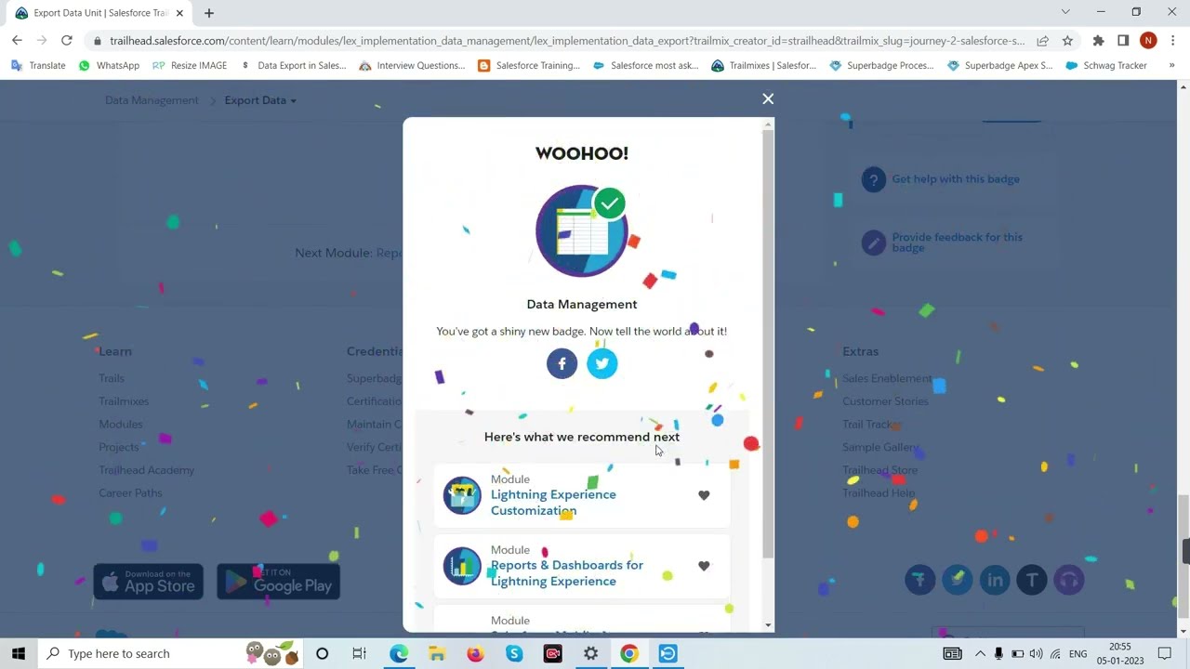This screenshot has height=669, width=1190.
Task: Open the footer LinkedIn icon
Action: coord(995,580)
